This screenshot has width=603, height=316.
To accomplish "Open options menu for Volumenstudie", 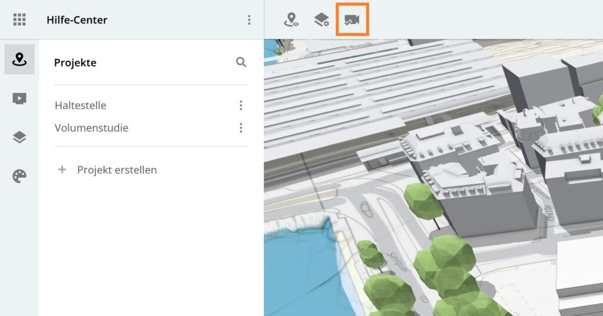I will point(240,128).
